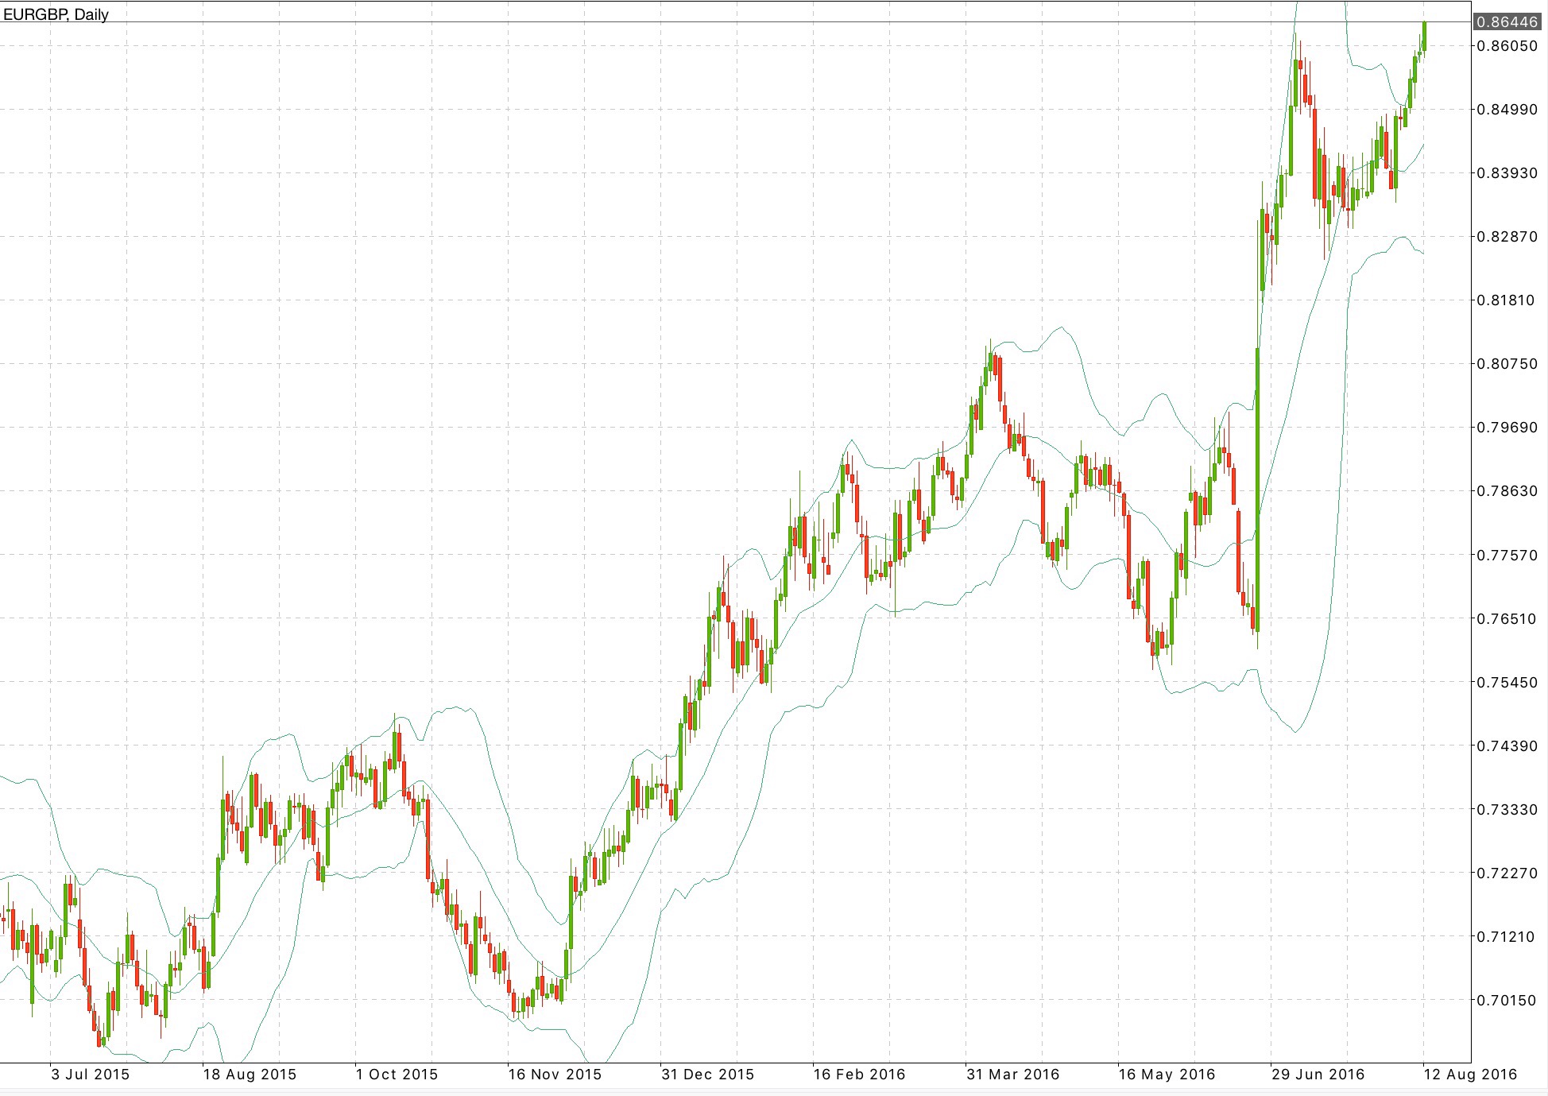Click the 0.77570 price axis label
Screen dimensions: 1548x1096
coord(1507,555)
